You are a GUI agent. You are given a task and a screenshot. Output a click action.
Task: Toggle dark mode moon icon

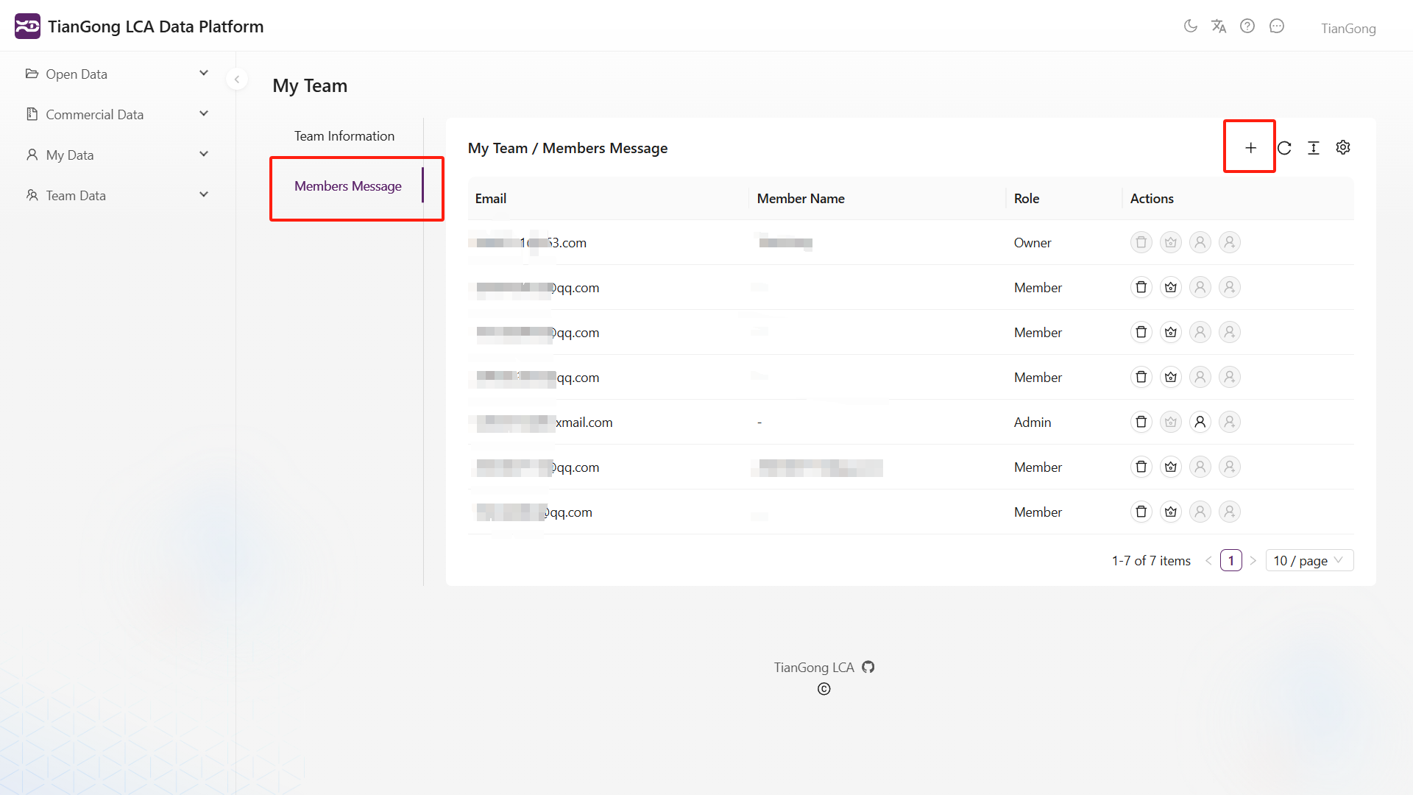coord(1190,26)
